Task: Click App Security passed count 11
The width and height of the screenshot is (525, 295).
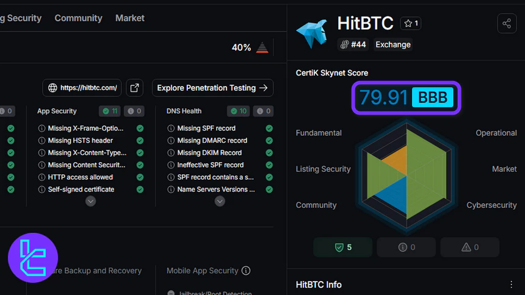Action: pos(110,111)
